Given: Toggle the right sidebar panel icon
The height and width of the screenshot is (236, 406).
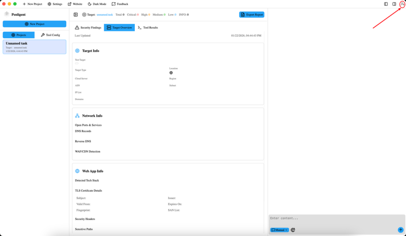Looking at the screenshot, I should 394,4.
